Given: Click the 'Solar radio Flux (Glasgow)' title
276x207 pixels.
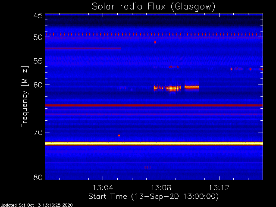Looking at the screenshot, I should point(154,6).
